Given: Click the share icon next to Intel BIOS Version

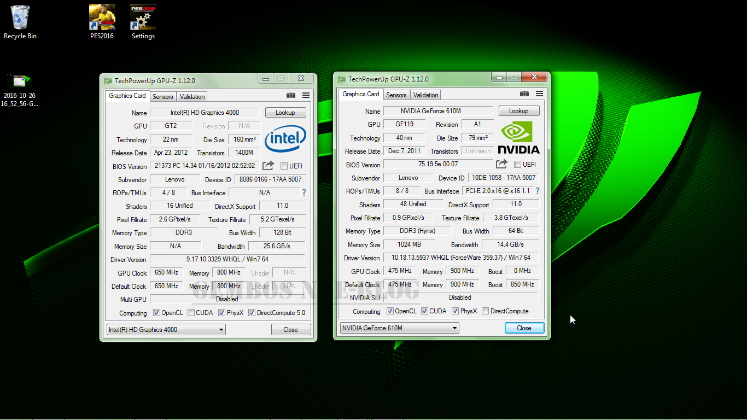Looking at the screenshot, I should click(x=267, y=166).
